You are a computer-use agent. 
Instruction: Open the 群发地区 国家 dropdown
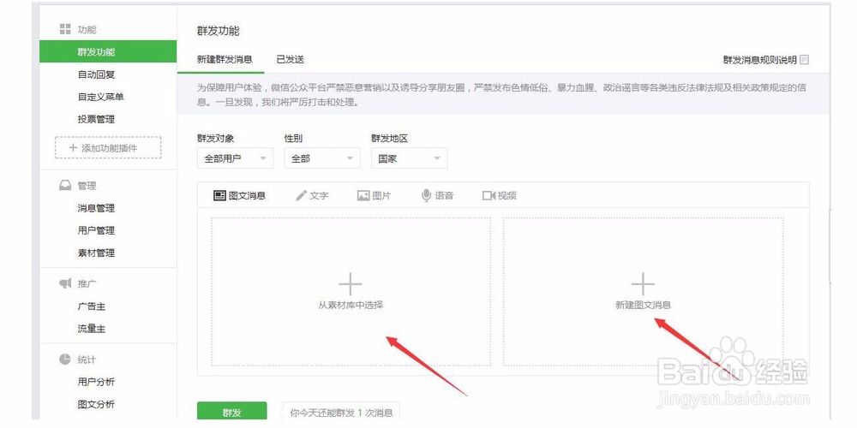(409, 158)
